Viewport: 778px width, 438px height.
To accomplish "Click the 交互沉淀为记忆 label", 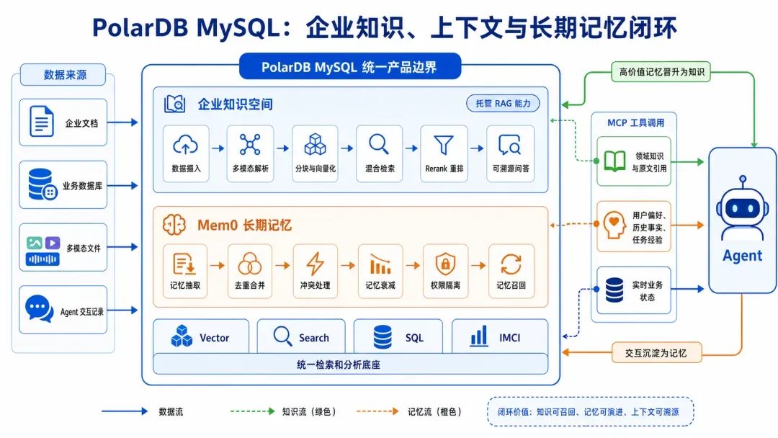I will tap(656, 353).
